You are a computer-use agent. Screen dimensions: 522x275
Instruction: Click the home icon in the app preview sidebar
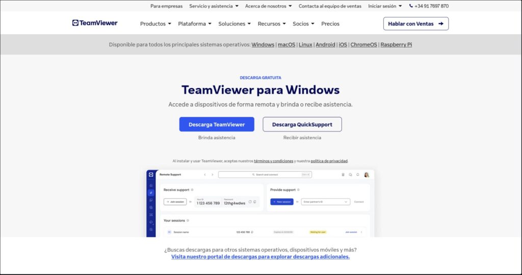click(x=151, y=185)
